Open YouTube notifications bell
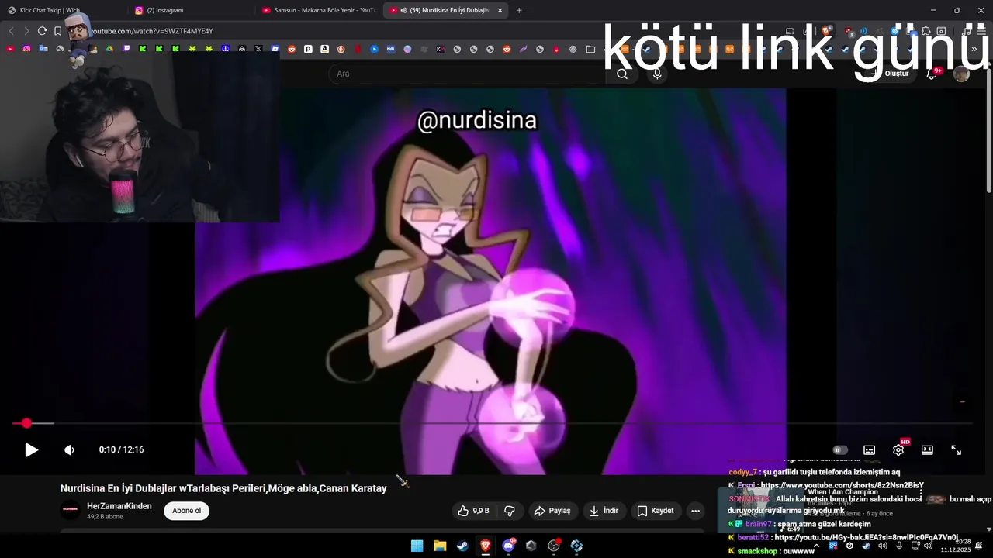 point(932,74)
